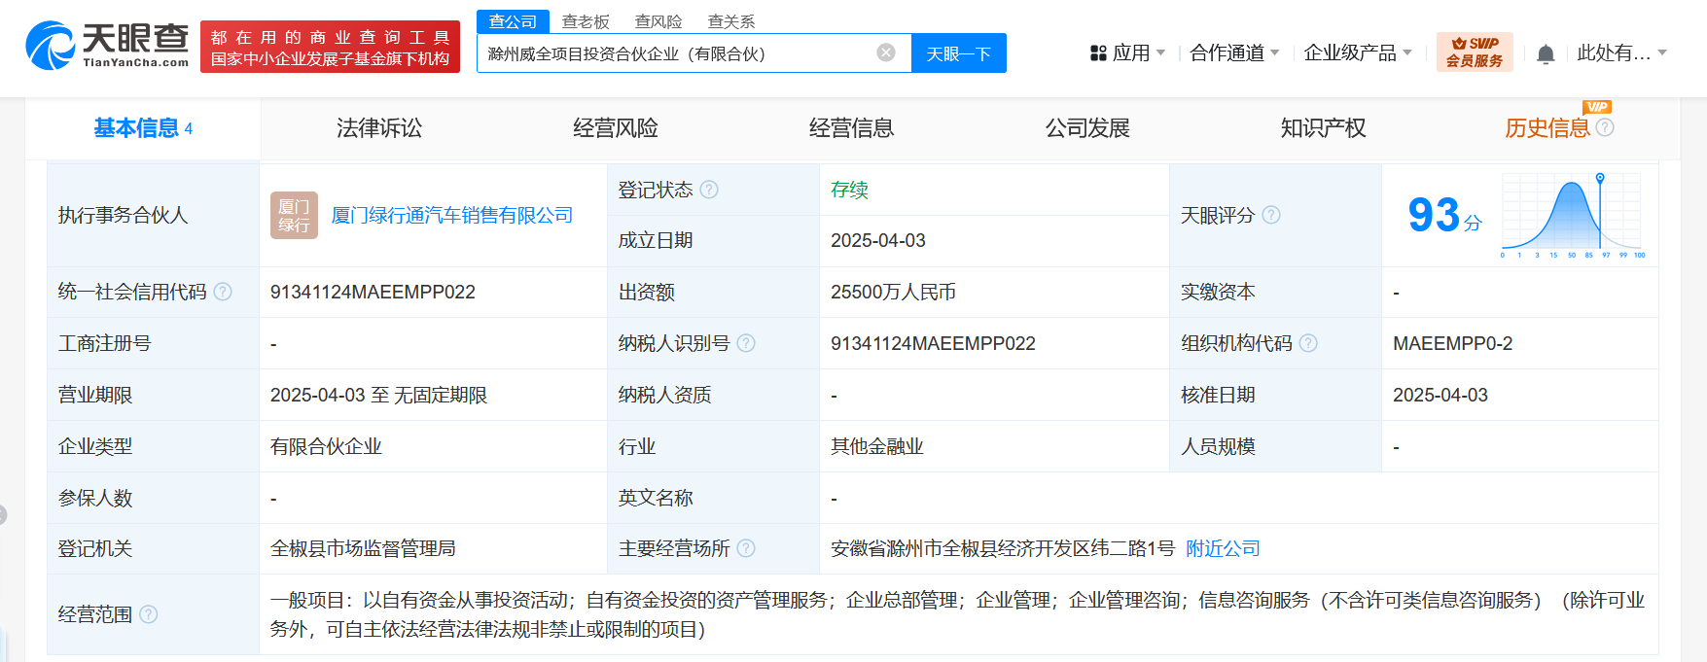Screen dimensions: 1707x662
Task: Click help icon next to 历史信息
Action: click(x=1605, y=127)
